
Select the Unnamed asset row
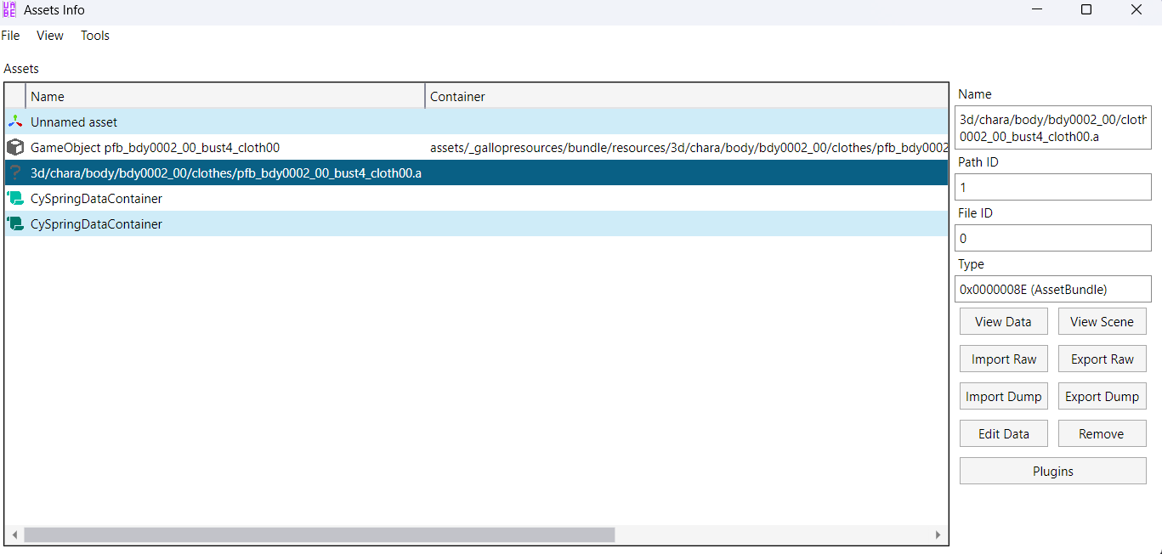click(x=476, y=122)
